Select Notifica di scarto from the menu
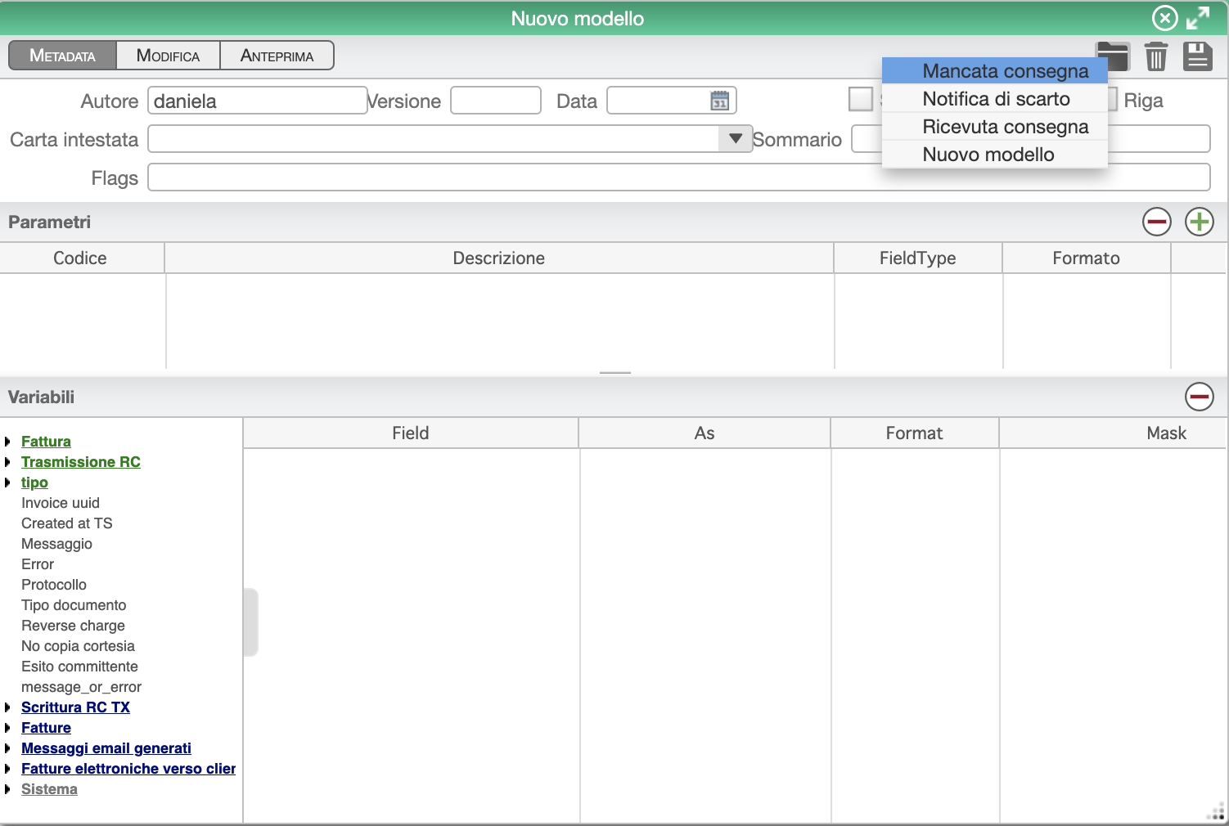 click(x=994, y=99)
